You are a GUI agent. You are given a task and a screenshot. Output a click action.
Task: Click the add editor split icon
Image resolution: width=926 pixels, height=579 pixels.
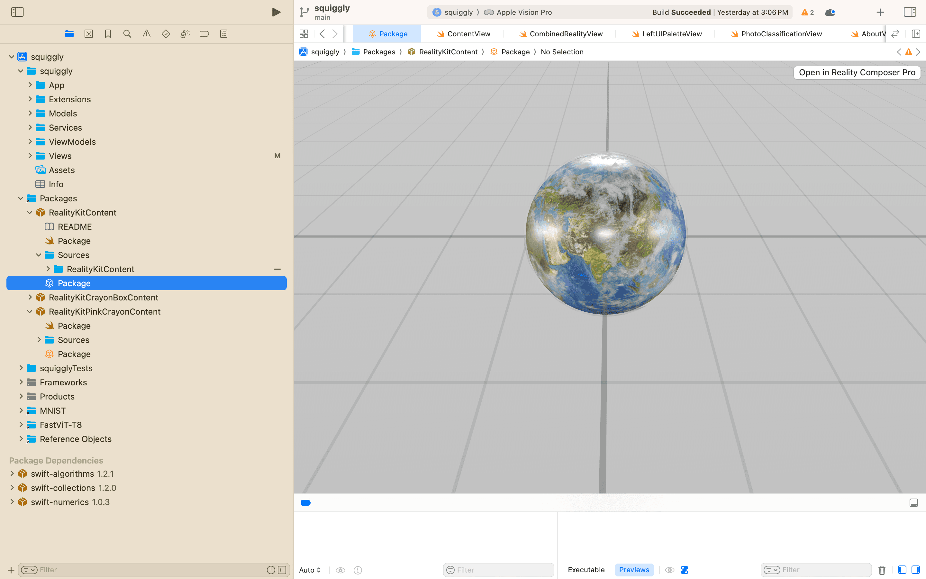pos(916,34)
